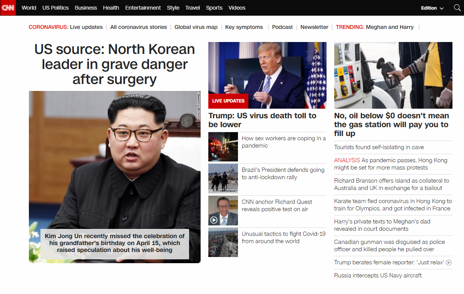This screenshot has height=294, width=464.
Task: Read 'How sex workers are coping' story
Action: [284, 142]
